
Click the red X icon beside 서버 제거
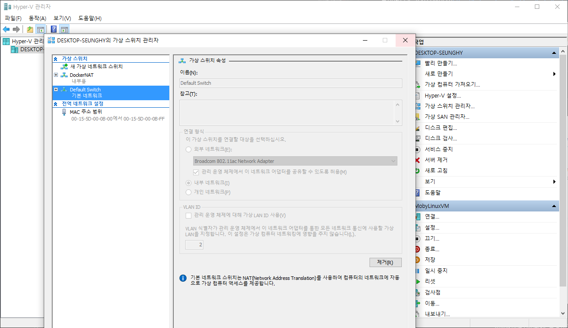click(x=417, y=160)
